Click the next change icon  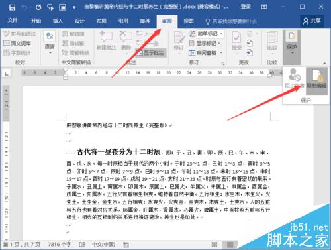250,53
